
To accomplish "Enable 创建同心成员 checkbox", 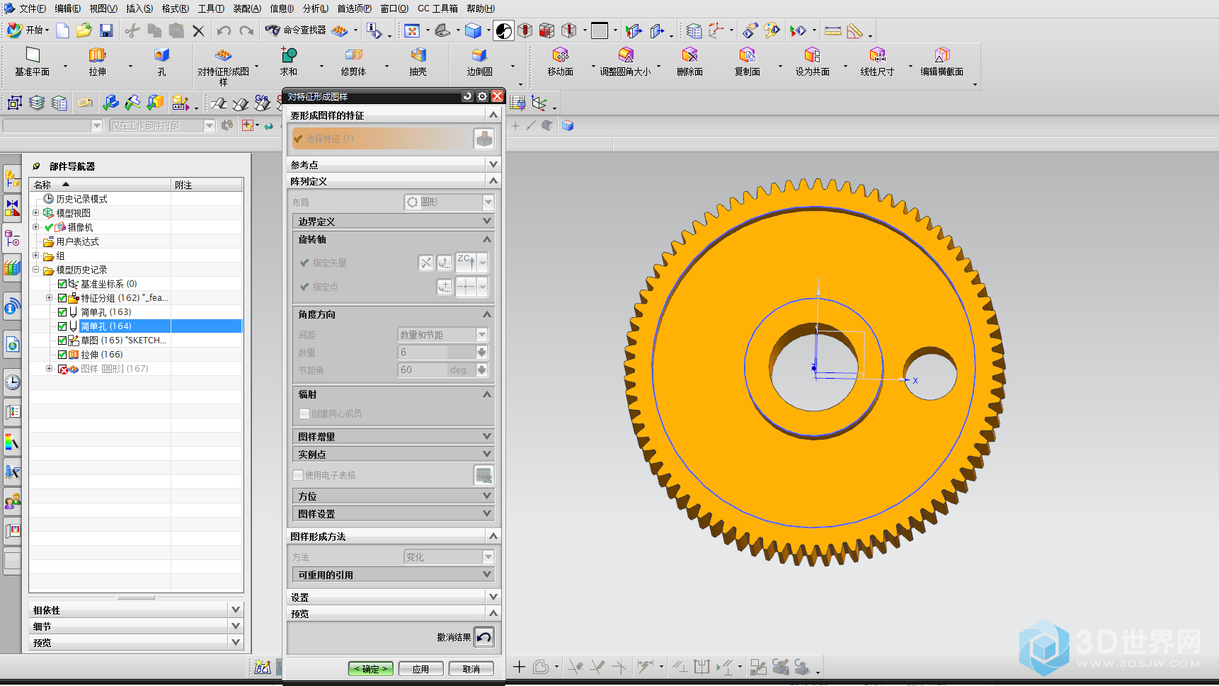I will (x=304, y=413).
